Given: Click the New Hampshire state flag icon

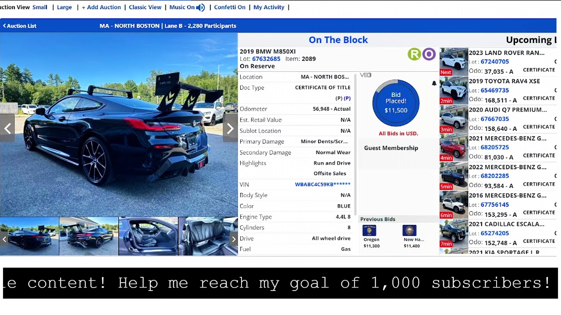Looking at the screenshot, I should [409, 231].
